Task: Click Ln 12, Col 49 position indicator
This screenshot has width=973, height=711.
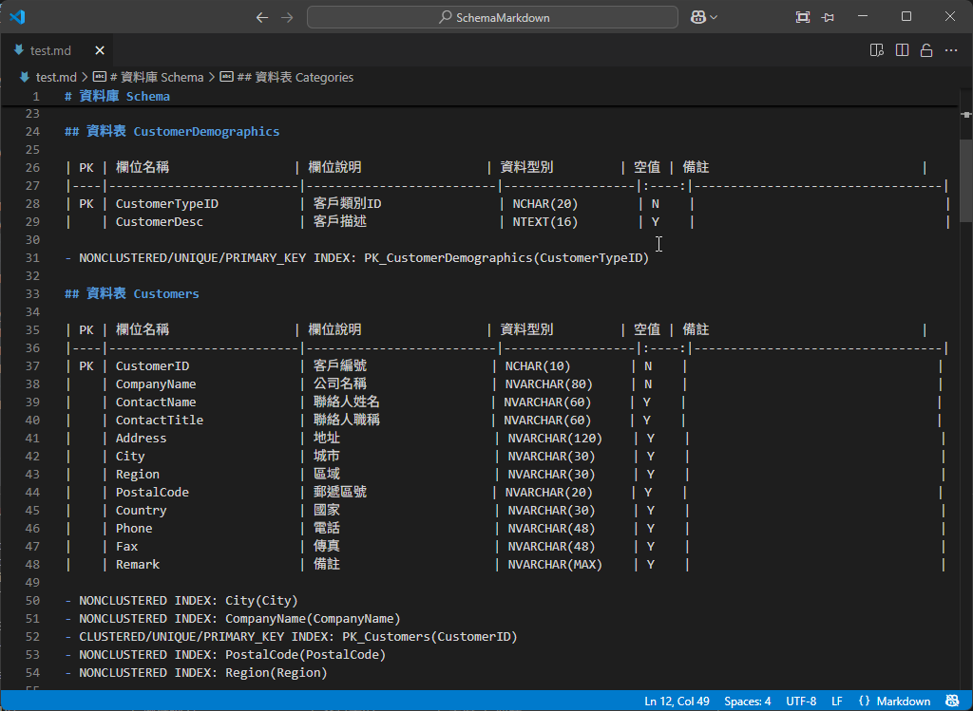Action: pyautogui.click(x=677, y=702)
